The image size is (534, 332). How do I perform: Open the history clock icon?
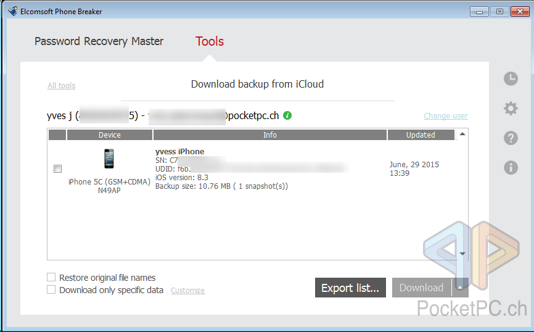[511, 79]
